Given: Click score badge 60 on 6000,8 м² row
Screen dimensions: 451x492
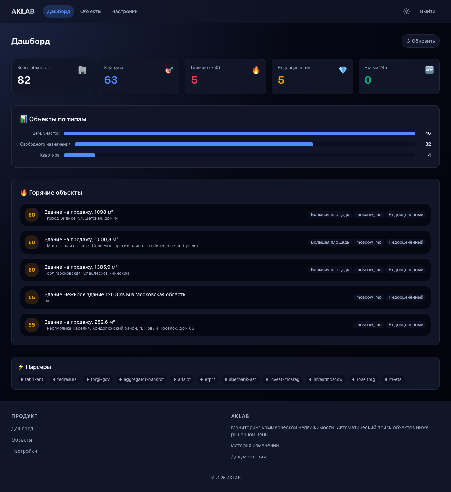Looking at the screenshot, I should [32, 242].
